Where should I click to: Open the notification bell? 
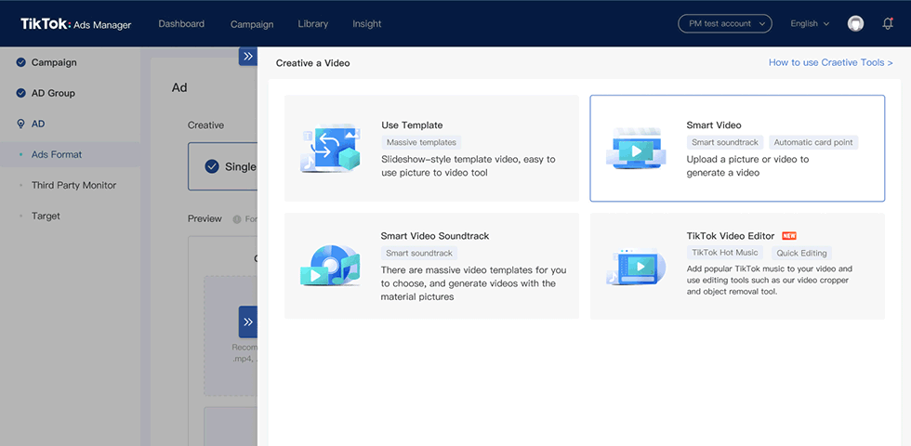[887, 24]
